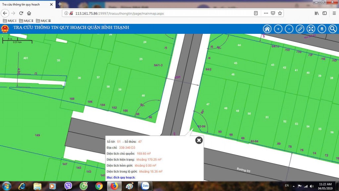339x191 pixels.
Task: Open Firefox library icon
Action: click(x=317, y=13)
